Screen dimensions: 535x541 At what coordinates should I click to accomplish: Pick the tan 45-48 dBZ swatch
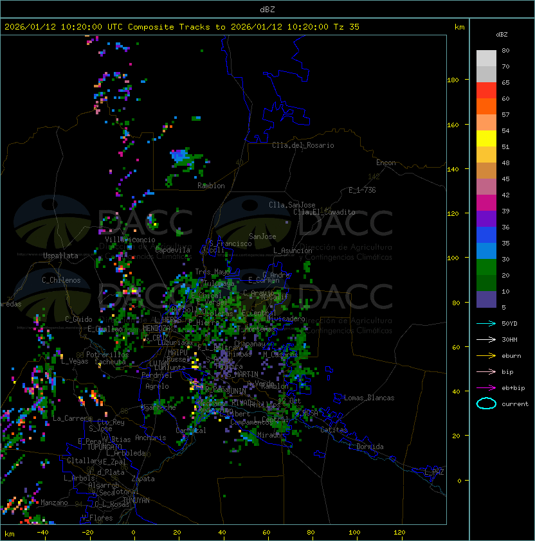tap(486, 171)
